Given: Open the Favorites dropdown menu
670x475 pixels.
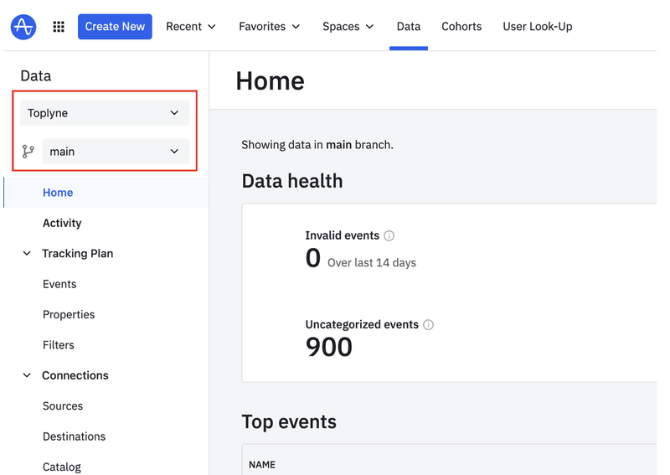Looking at the screenshot, I should point(269,27).
